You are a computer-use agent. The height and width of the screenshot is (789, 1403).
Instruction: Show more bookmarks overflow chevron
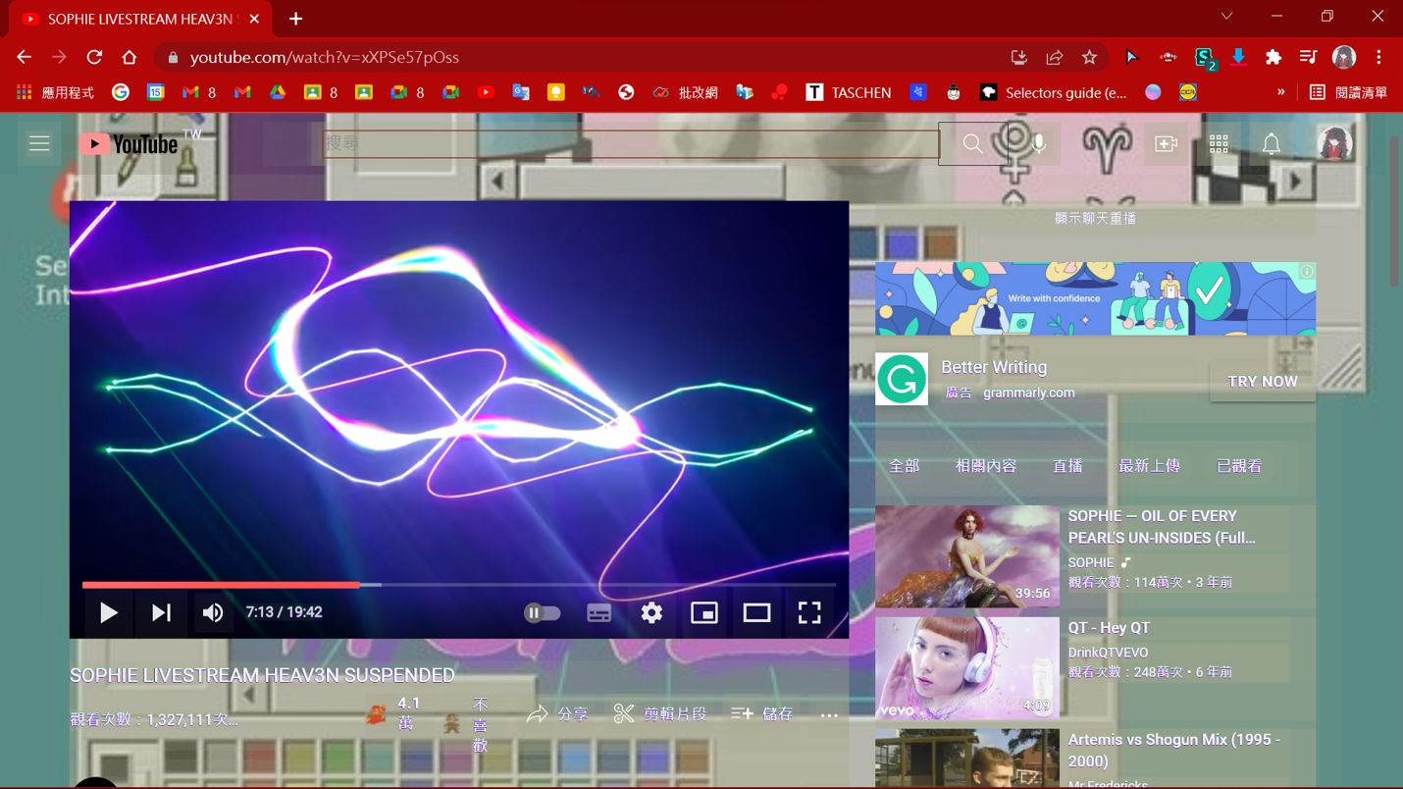[x=1280, y=92]
